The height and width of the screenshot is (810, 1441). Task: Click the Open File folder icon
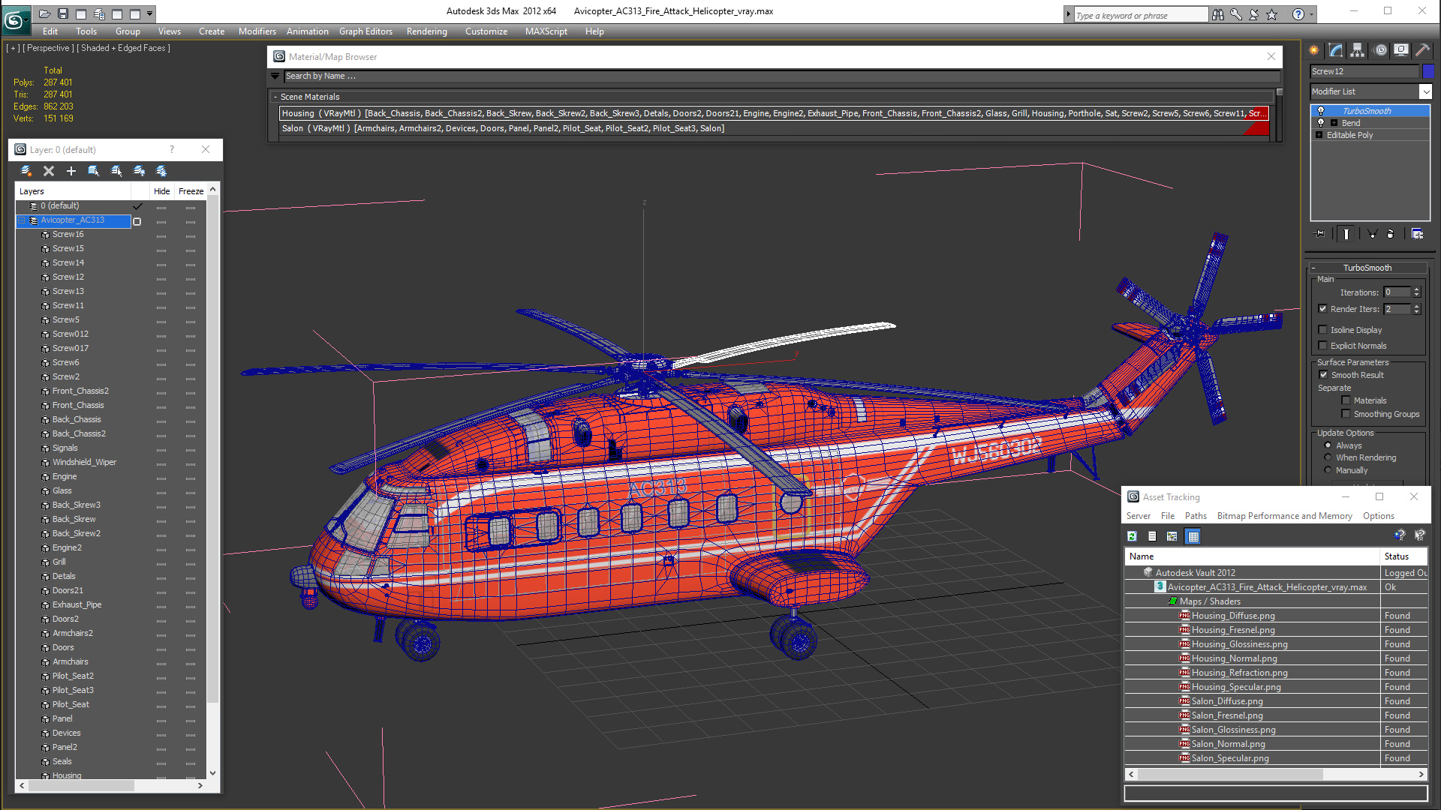[x=45, y=13]
